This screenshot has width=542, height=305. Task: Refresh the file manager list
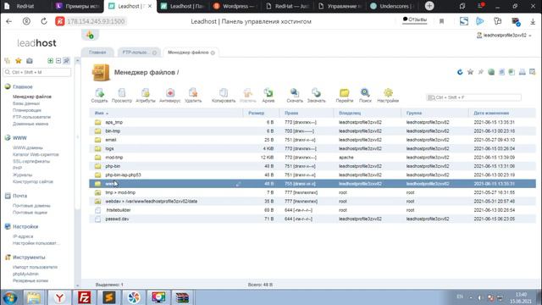tap(460, 72)
